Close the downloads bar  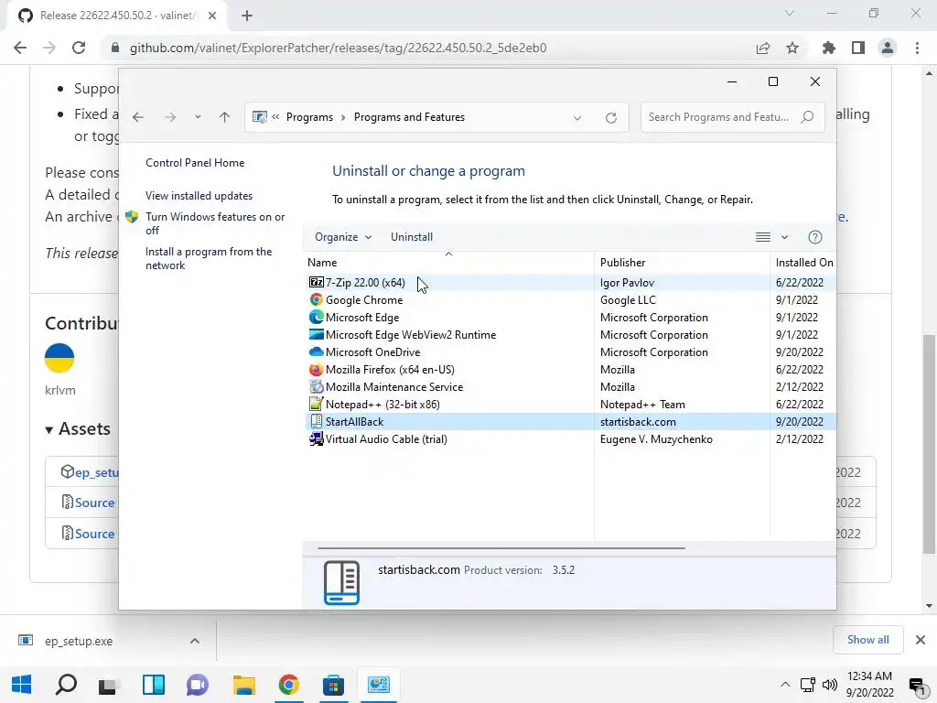(921, 640)
